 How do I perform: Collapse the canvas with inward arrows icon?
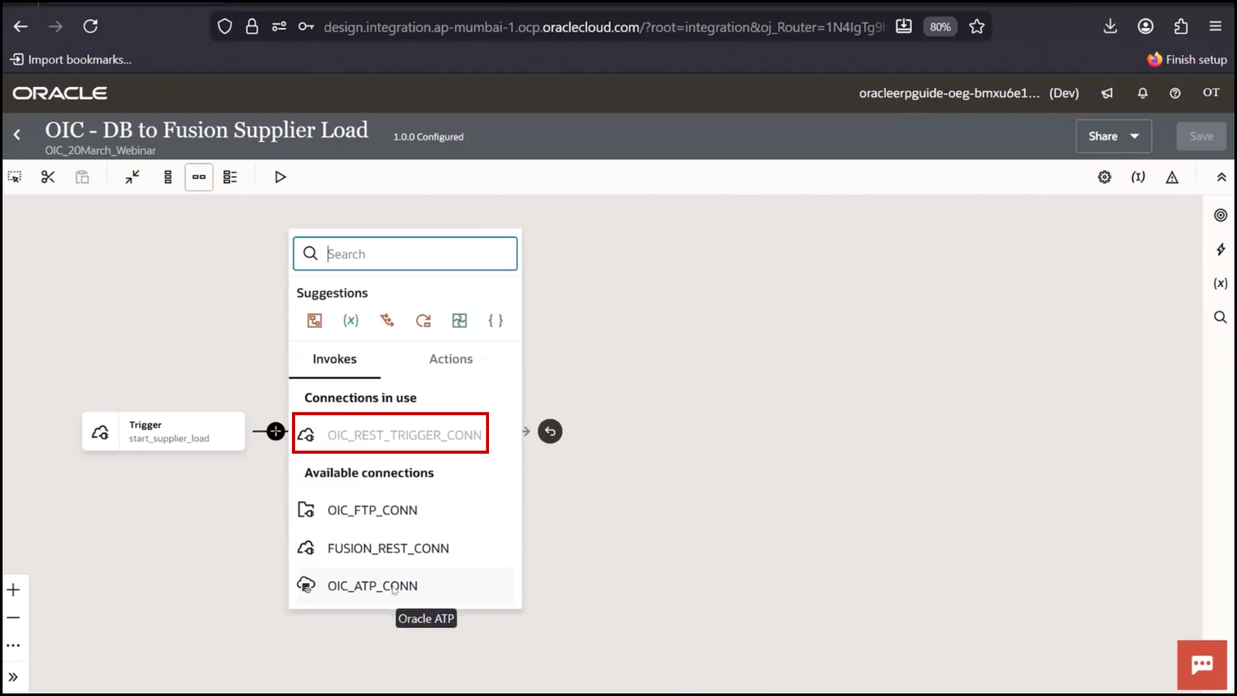coord(132,177)
